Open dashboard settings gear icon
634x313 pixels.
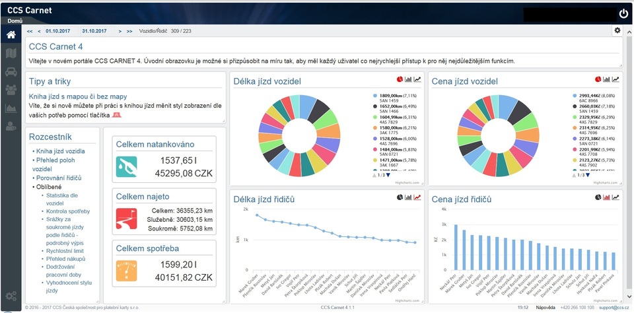pyautogui.click(x=617, y=30)
